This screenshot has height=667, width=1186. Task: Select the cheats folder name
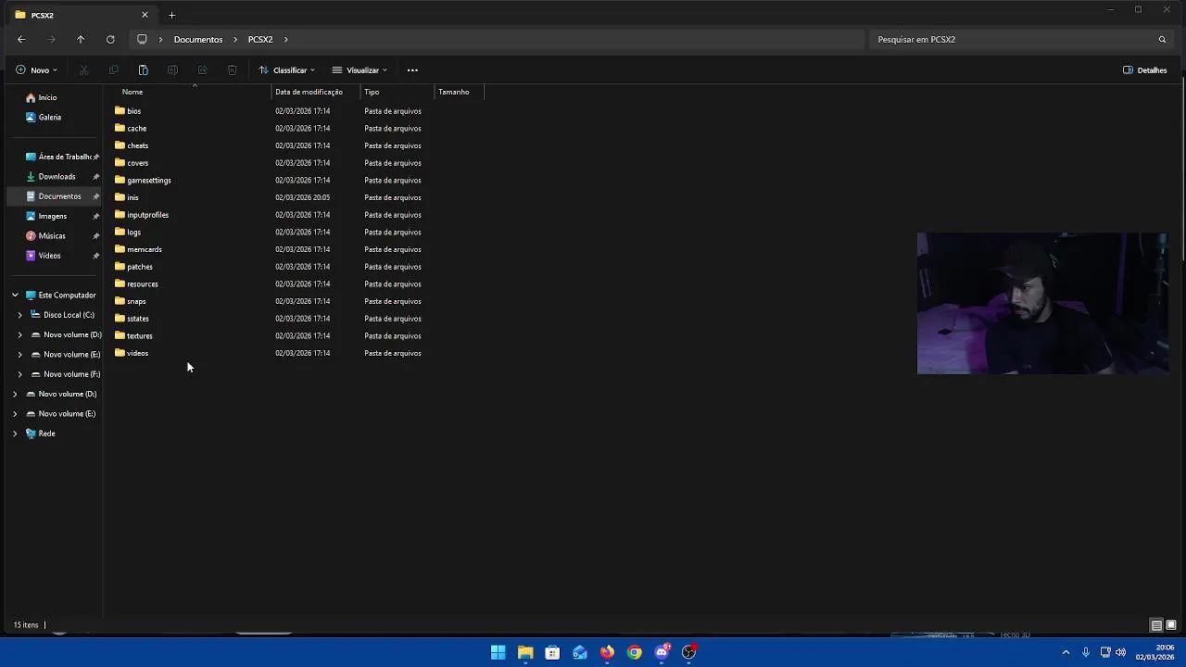click(x=137, y=145)
